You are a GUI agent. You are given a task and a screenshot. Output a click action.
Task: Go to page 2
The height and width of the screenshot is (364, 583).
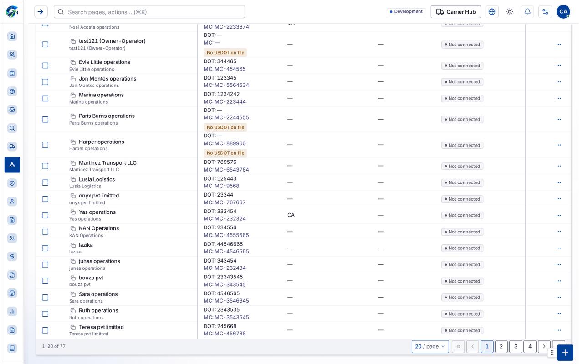pos(501,347)
